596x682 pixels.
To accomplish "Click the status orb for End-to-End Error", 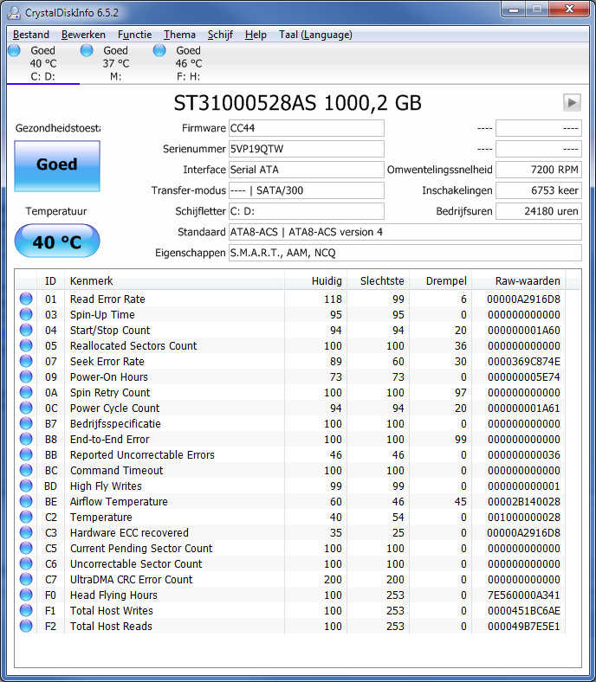I will [x=26, y=440].
